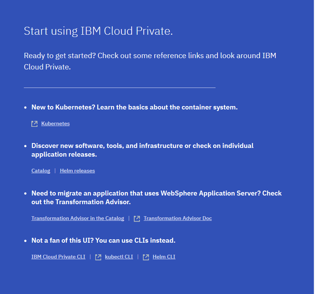
Task: Click the external link icon before Transformation Advisor Doc
Action: (137, 219)
